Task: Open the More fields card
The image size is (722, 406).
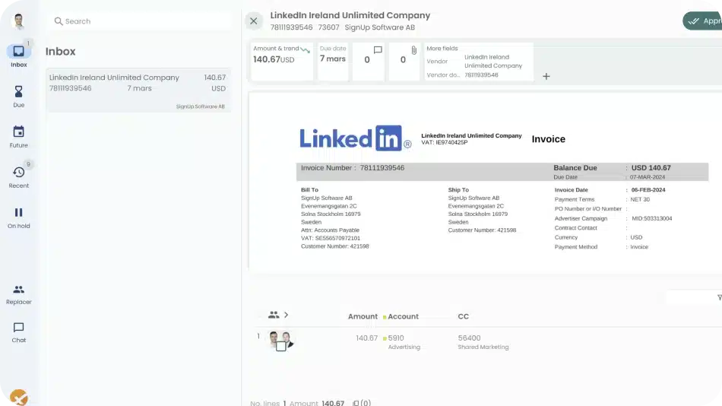Action: tap(478, 62)
